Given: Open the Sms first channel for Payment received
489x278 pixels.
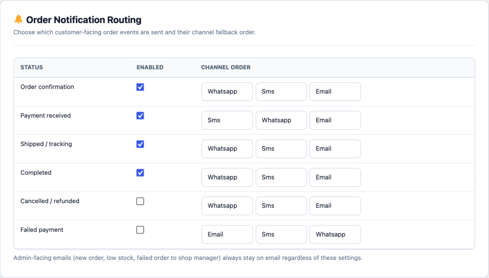Looking at the screenshot, I should click(x=227, y=120).
